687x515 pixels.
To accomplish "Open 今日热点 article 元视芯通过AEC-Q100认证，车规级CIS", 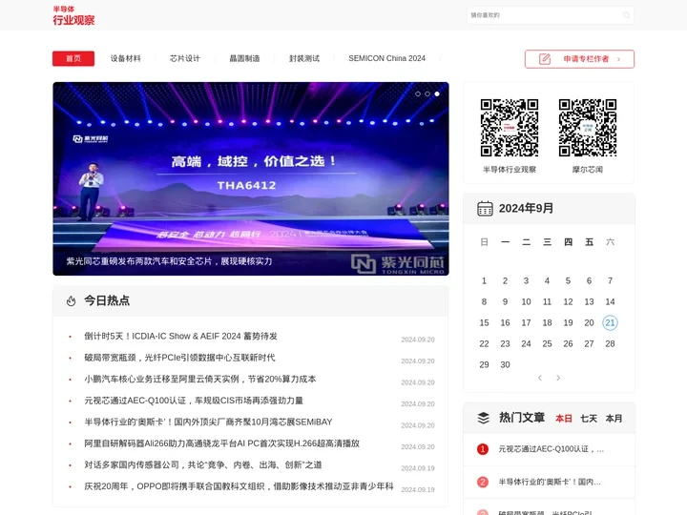I will pyautogui.click(x=194, y=401).
